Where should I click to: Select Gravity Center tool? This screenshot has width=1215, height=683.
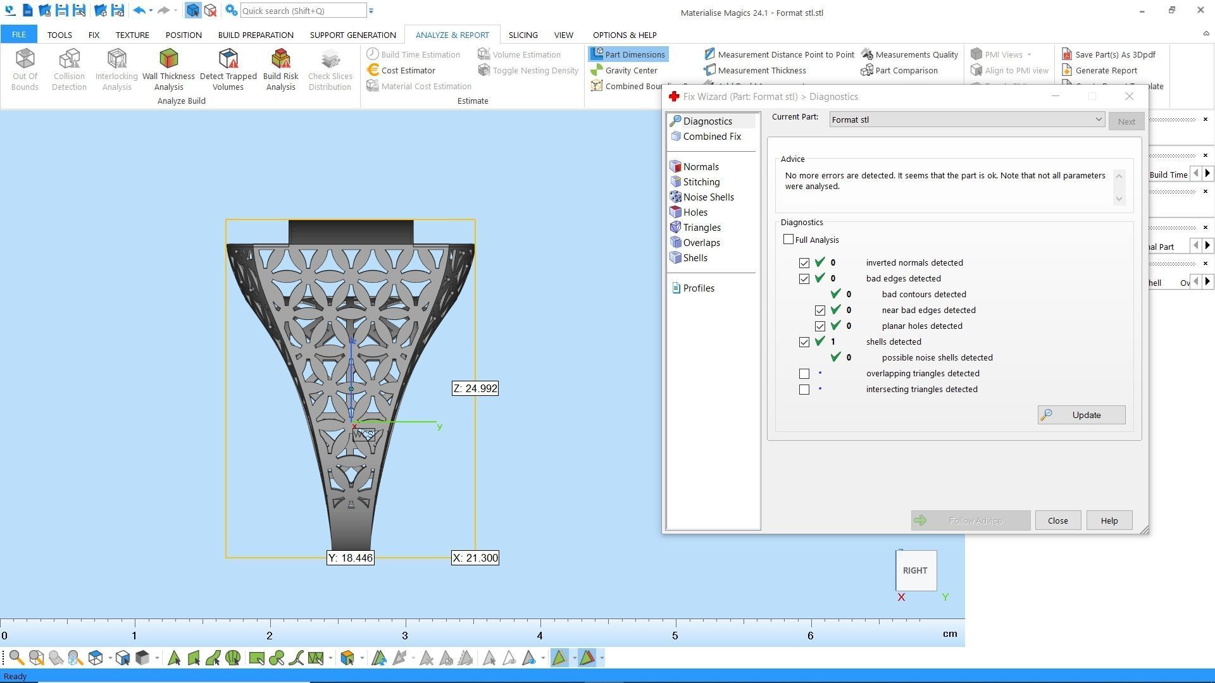(630, 70)
